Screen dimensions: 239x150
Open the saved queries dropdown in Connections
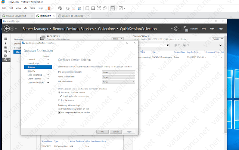point(186,45)
